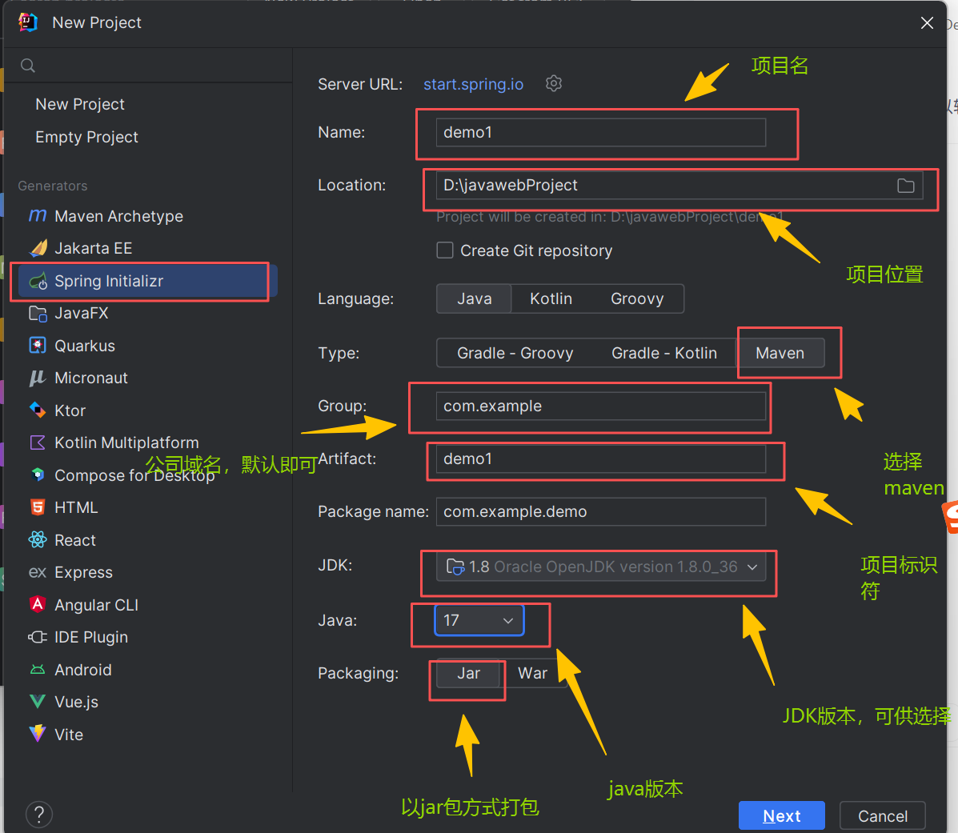Open the Java version 17 dropdown
The height and width of the screenshot is (833, 958).
point(479,620)
